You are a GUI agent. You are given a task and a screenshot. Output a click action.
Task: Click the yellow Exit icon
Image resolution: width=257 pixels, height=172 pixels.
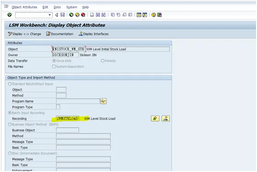click(x=77, y=15)
